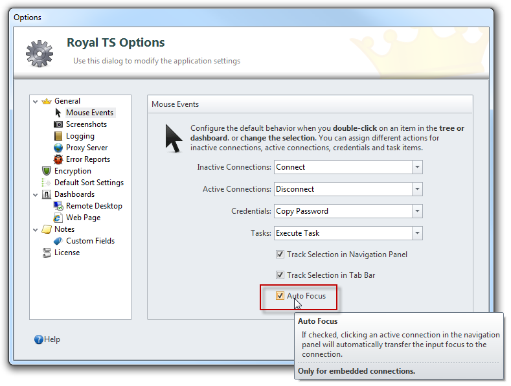This screenshot has width=511, height=386.
Task: Click the mouse cursor icon beside Mouse Events
Action: pos(58,113)
